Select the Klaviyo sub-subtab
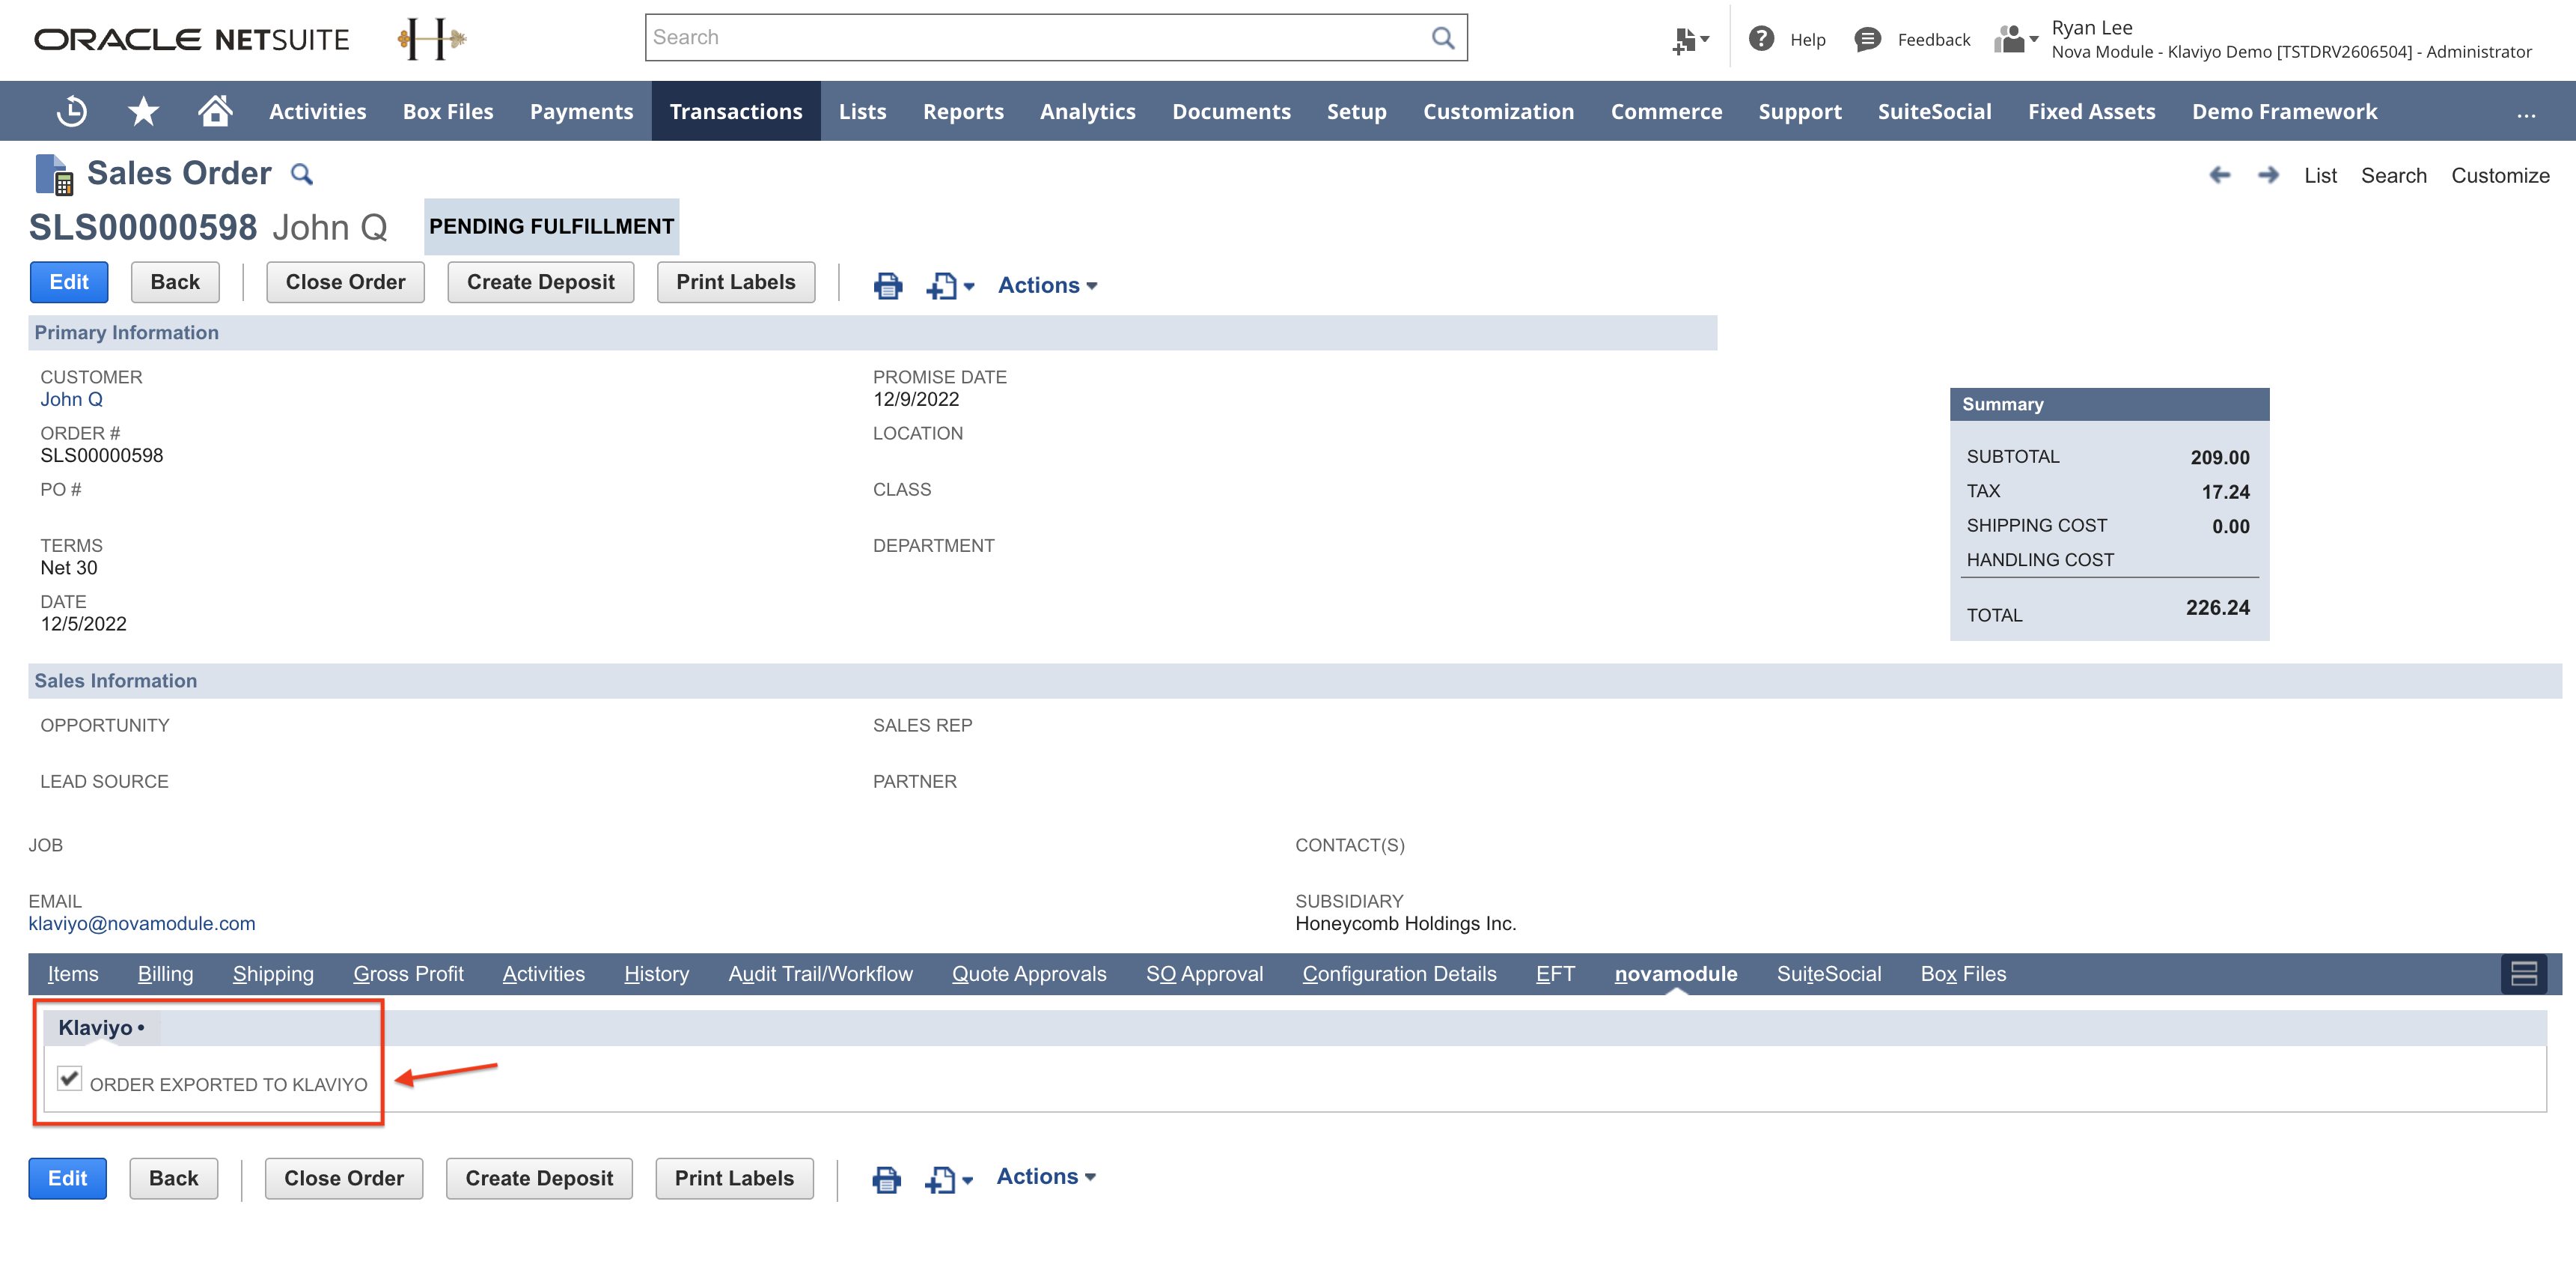 [x=101, y=1028]
